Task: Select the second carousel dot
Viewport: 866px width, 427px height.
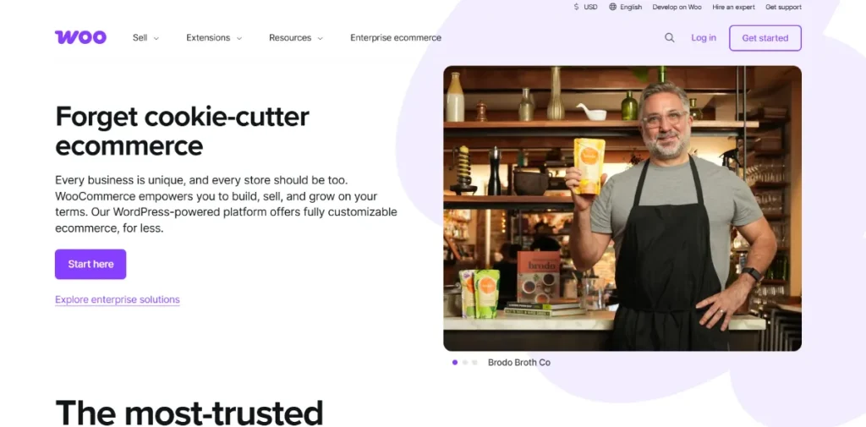Action: (464, 363)
